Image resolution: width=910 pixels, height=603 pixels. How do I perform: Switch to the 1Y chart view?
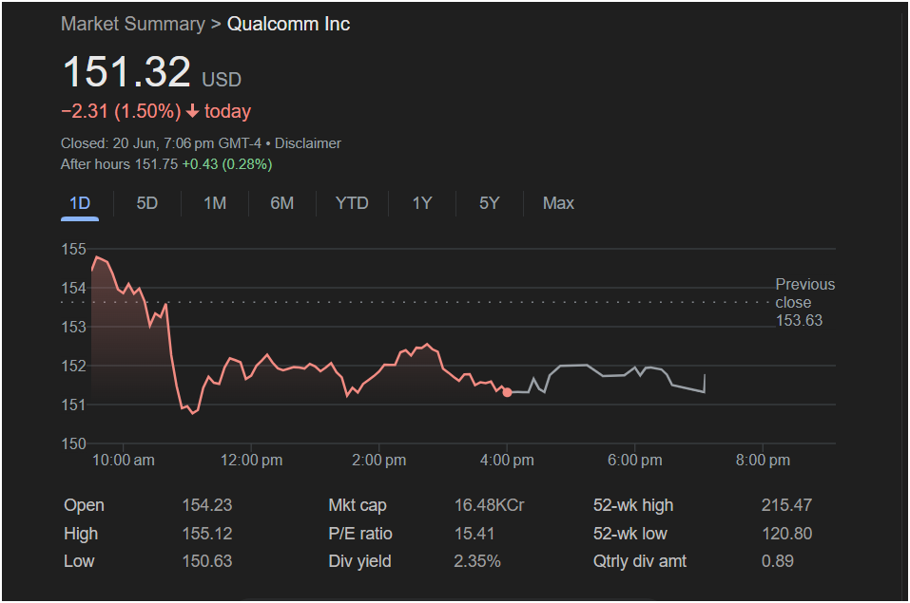422,203
